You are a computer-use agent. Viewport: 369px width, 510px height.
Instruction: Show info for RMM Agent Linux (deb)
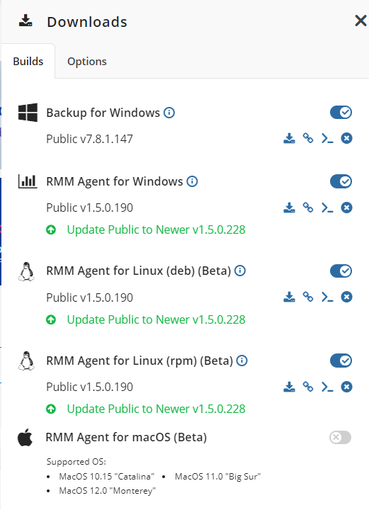(x=240, y=271)
